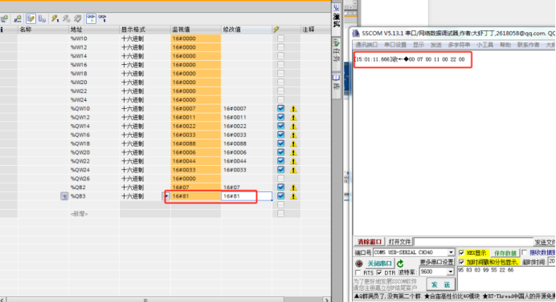This screenshot has width=556, height=302.
Task: Open the 联系作者 menu in SSCOM
Action: click(528, 45)
